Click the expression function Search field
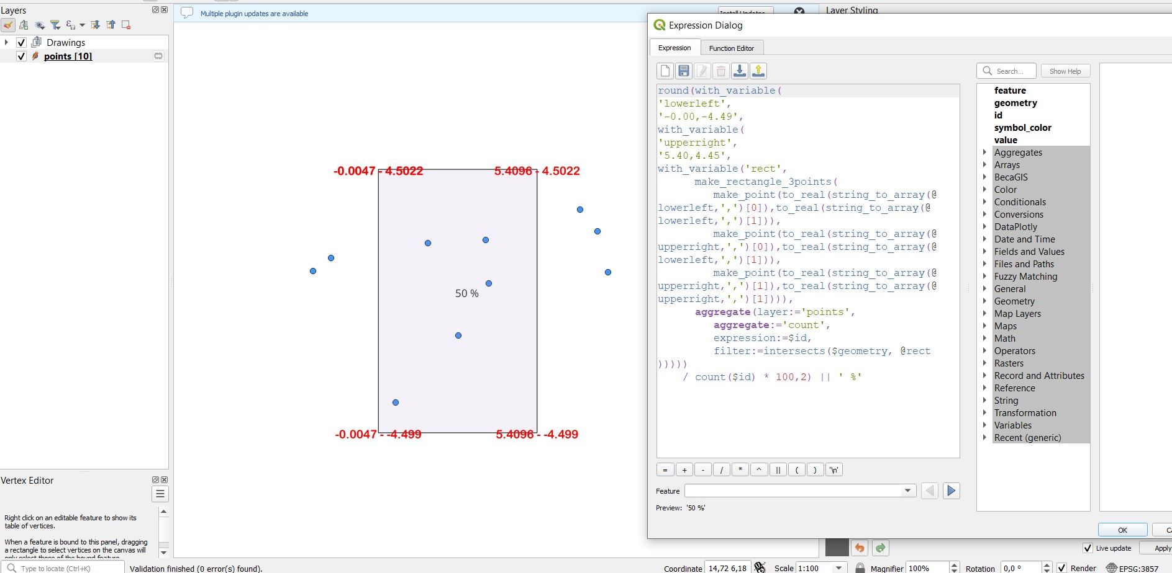Screen dimensions: 1172x573 pyautogui.click(x=1007, y=71)
